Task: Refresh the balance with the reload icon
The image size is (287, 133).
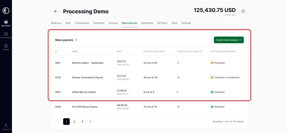Action: [243, 11]
